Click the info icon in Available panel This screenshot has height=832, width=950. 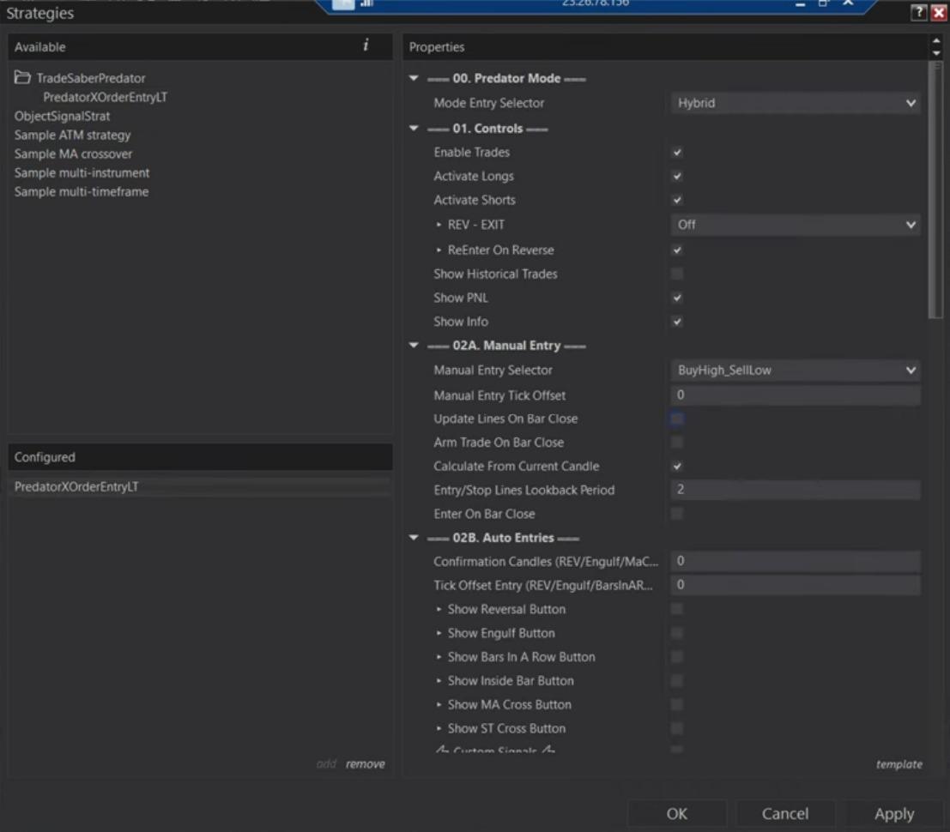(366, 46)
